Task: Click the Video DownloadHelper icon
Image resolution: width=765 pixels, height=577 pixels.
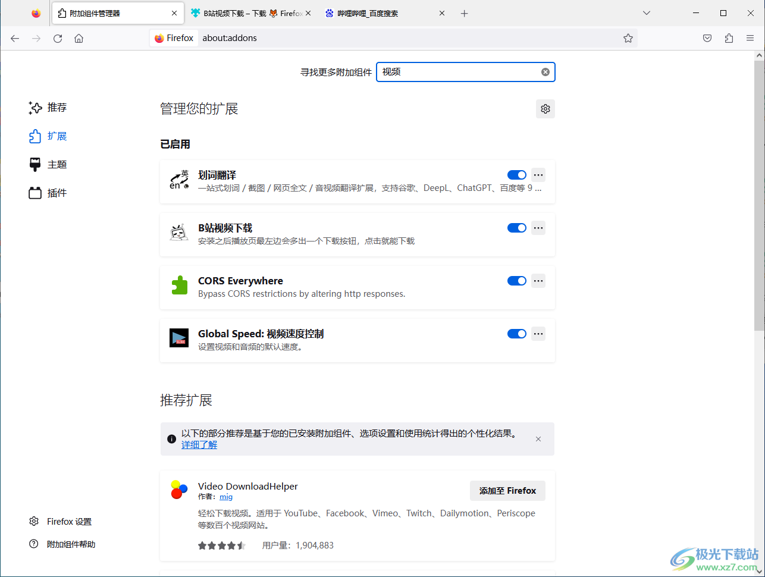Action: click(x=179, y=490)
